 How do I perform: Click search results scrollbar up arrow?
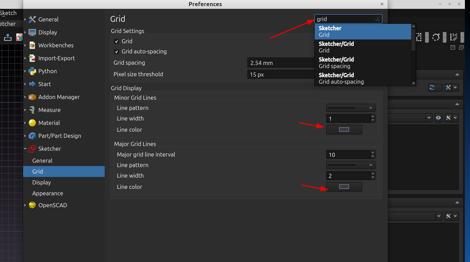414,26
